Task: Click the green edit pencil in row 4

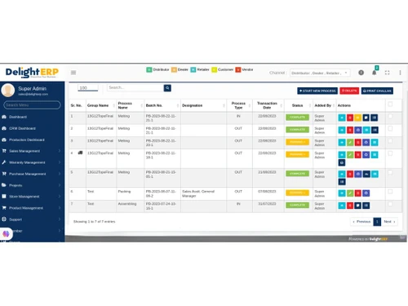Action: pos(350,155)
